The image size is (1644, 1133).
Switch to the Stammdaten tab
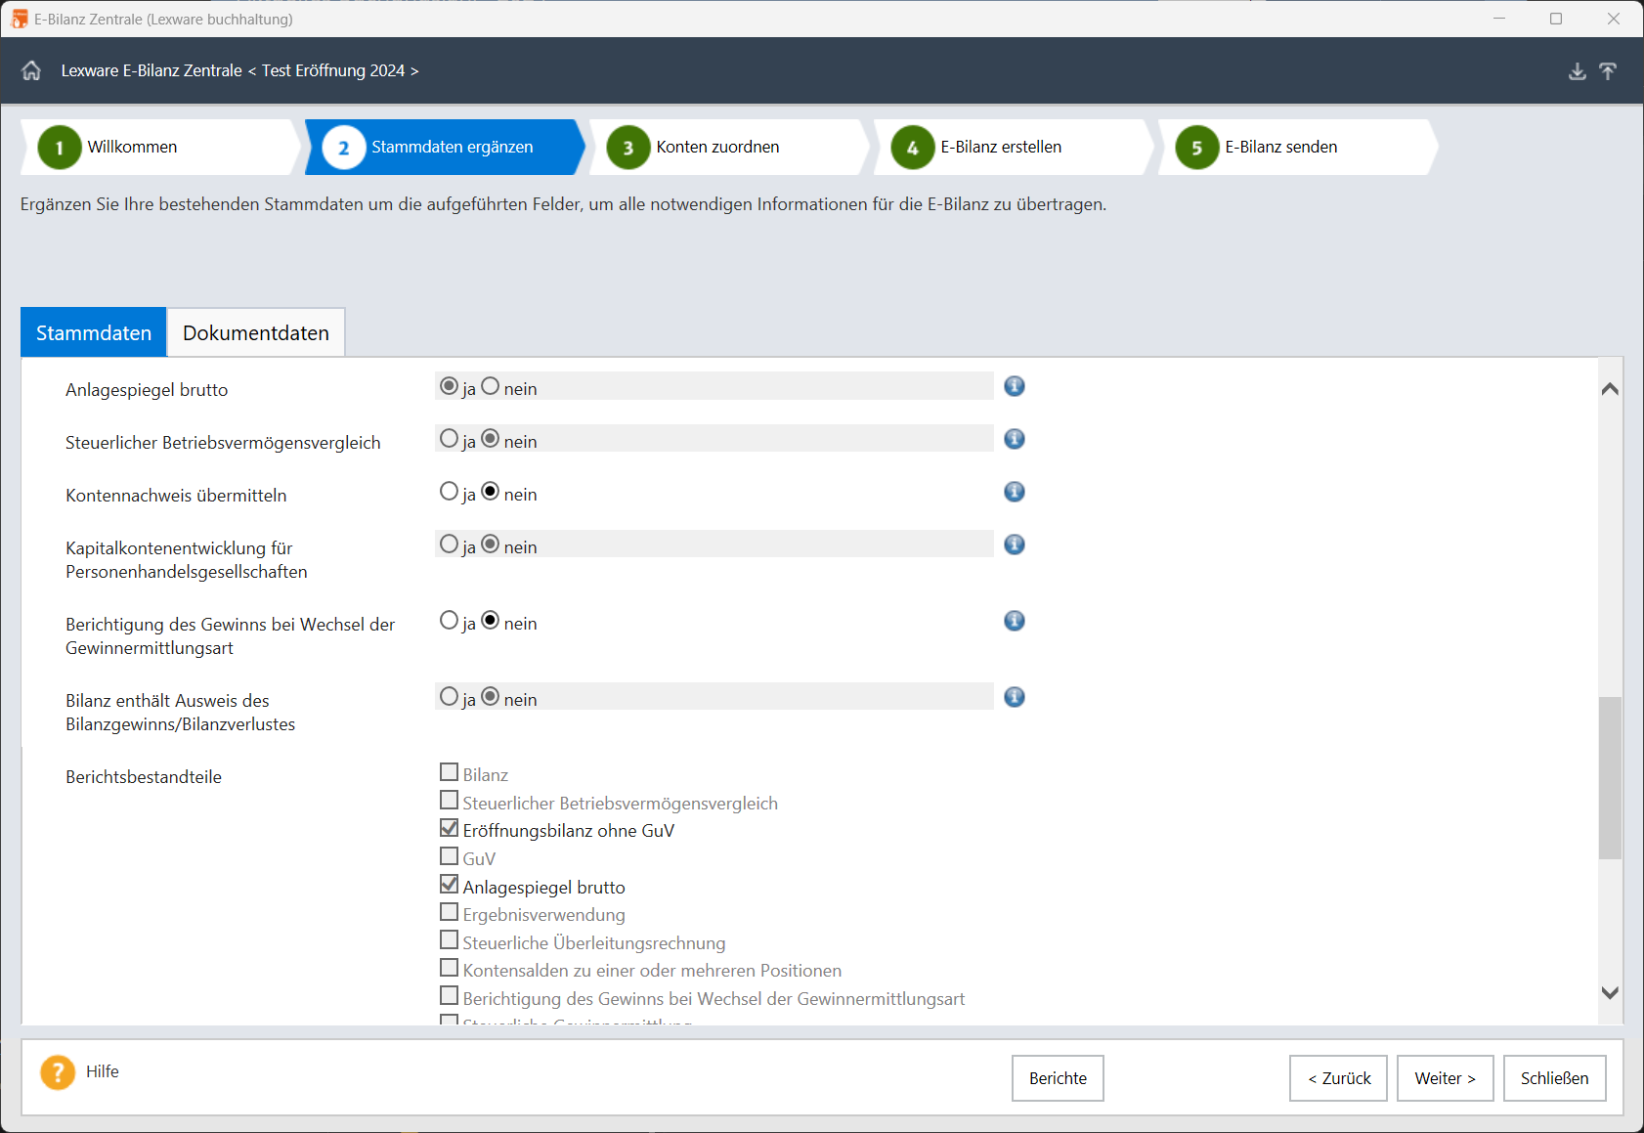coord(94,332)
